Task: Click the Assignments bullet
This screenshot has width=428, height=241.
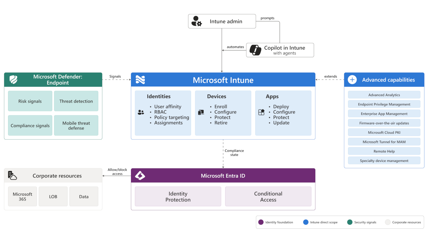Action: click(168, 123)
